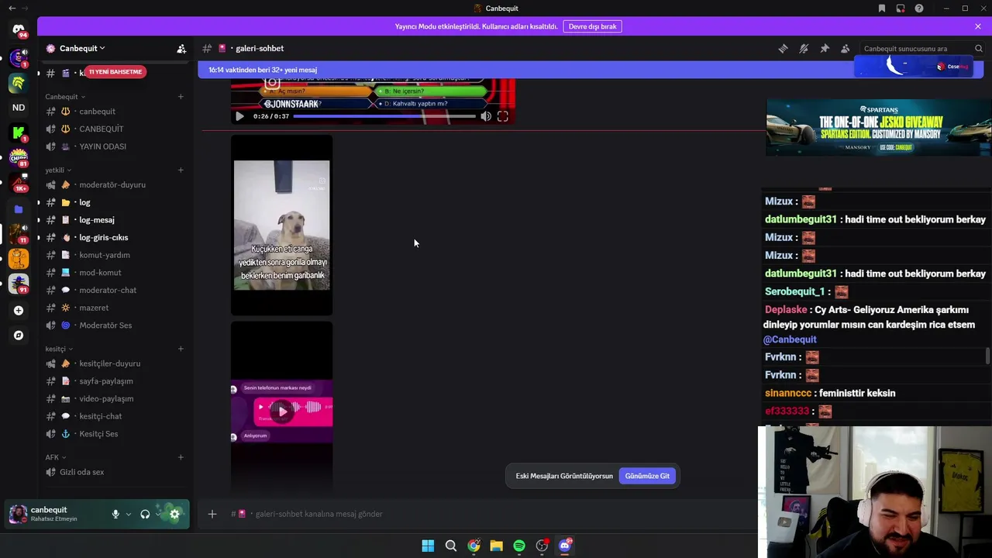This screenshot has height=558, width=992.
Task: Toggle fullscreen on the first video
Action: point(503,116)
